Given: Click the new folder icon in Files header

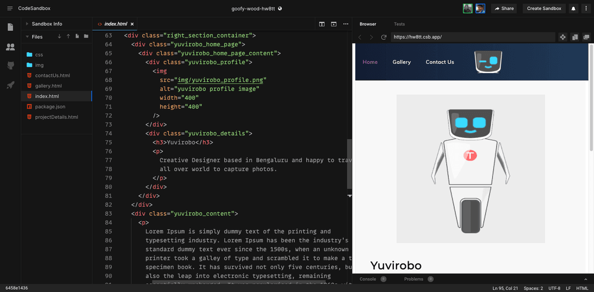Looking at the screenshot, I should (86, 37).
